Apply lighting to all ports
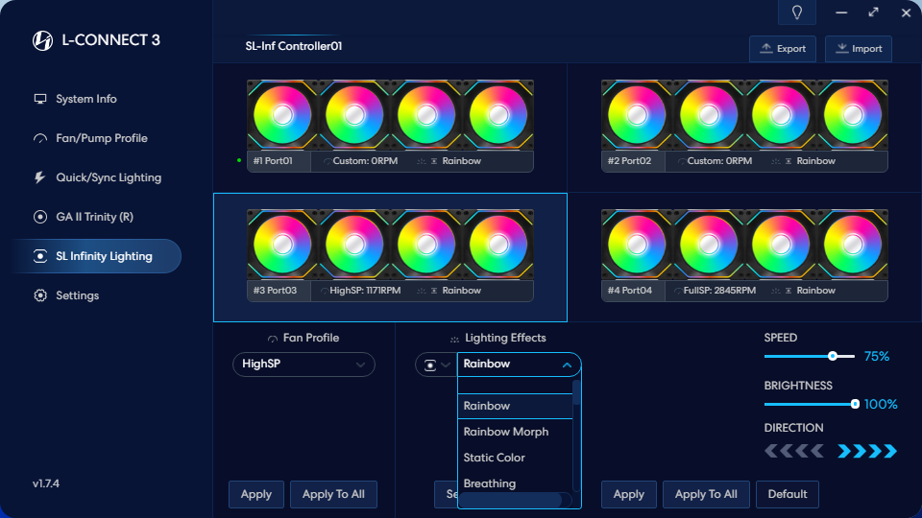Viewport: 922px width, 518px height. pos(706,495)
